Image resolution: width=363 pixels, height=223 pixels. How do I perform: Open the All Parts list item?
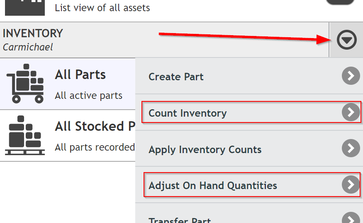68,84
